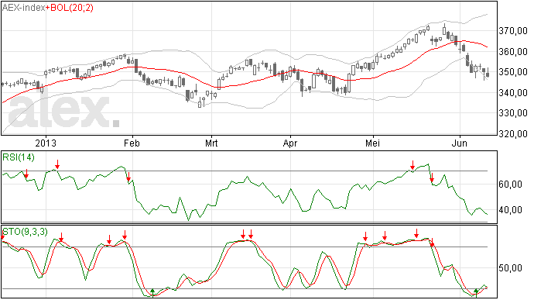Click the 60,00 RSI axis value
The height and width of the screenshot is (300, 534).
tap(510, 184)
